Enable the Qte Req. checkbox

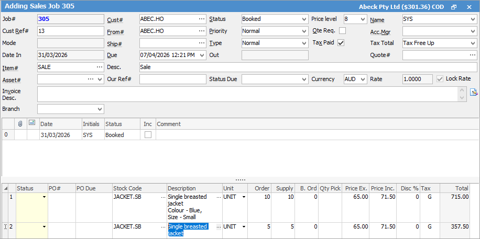click(x=343, y=31)
